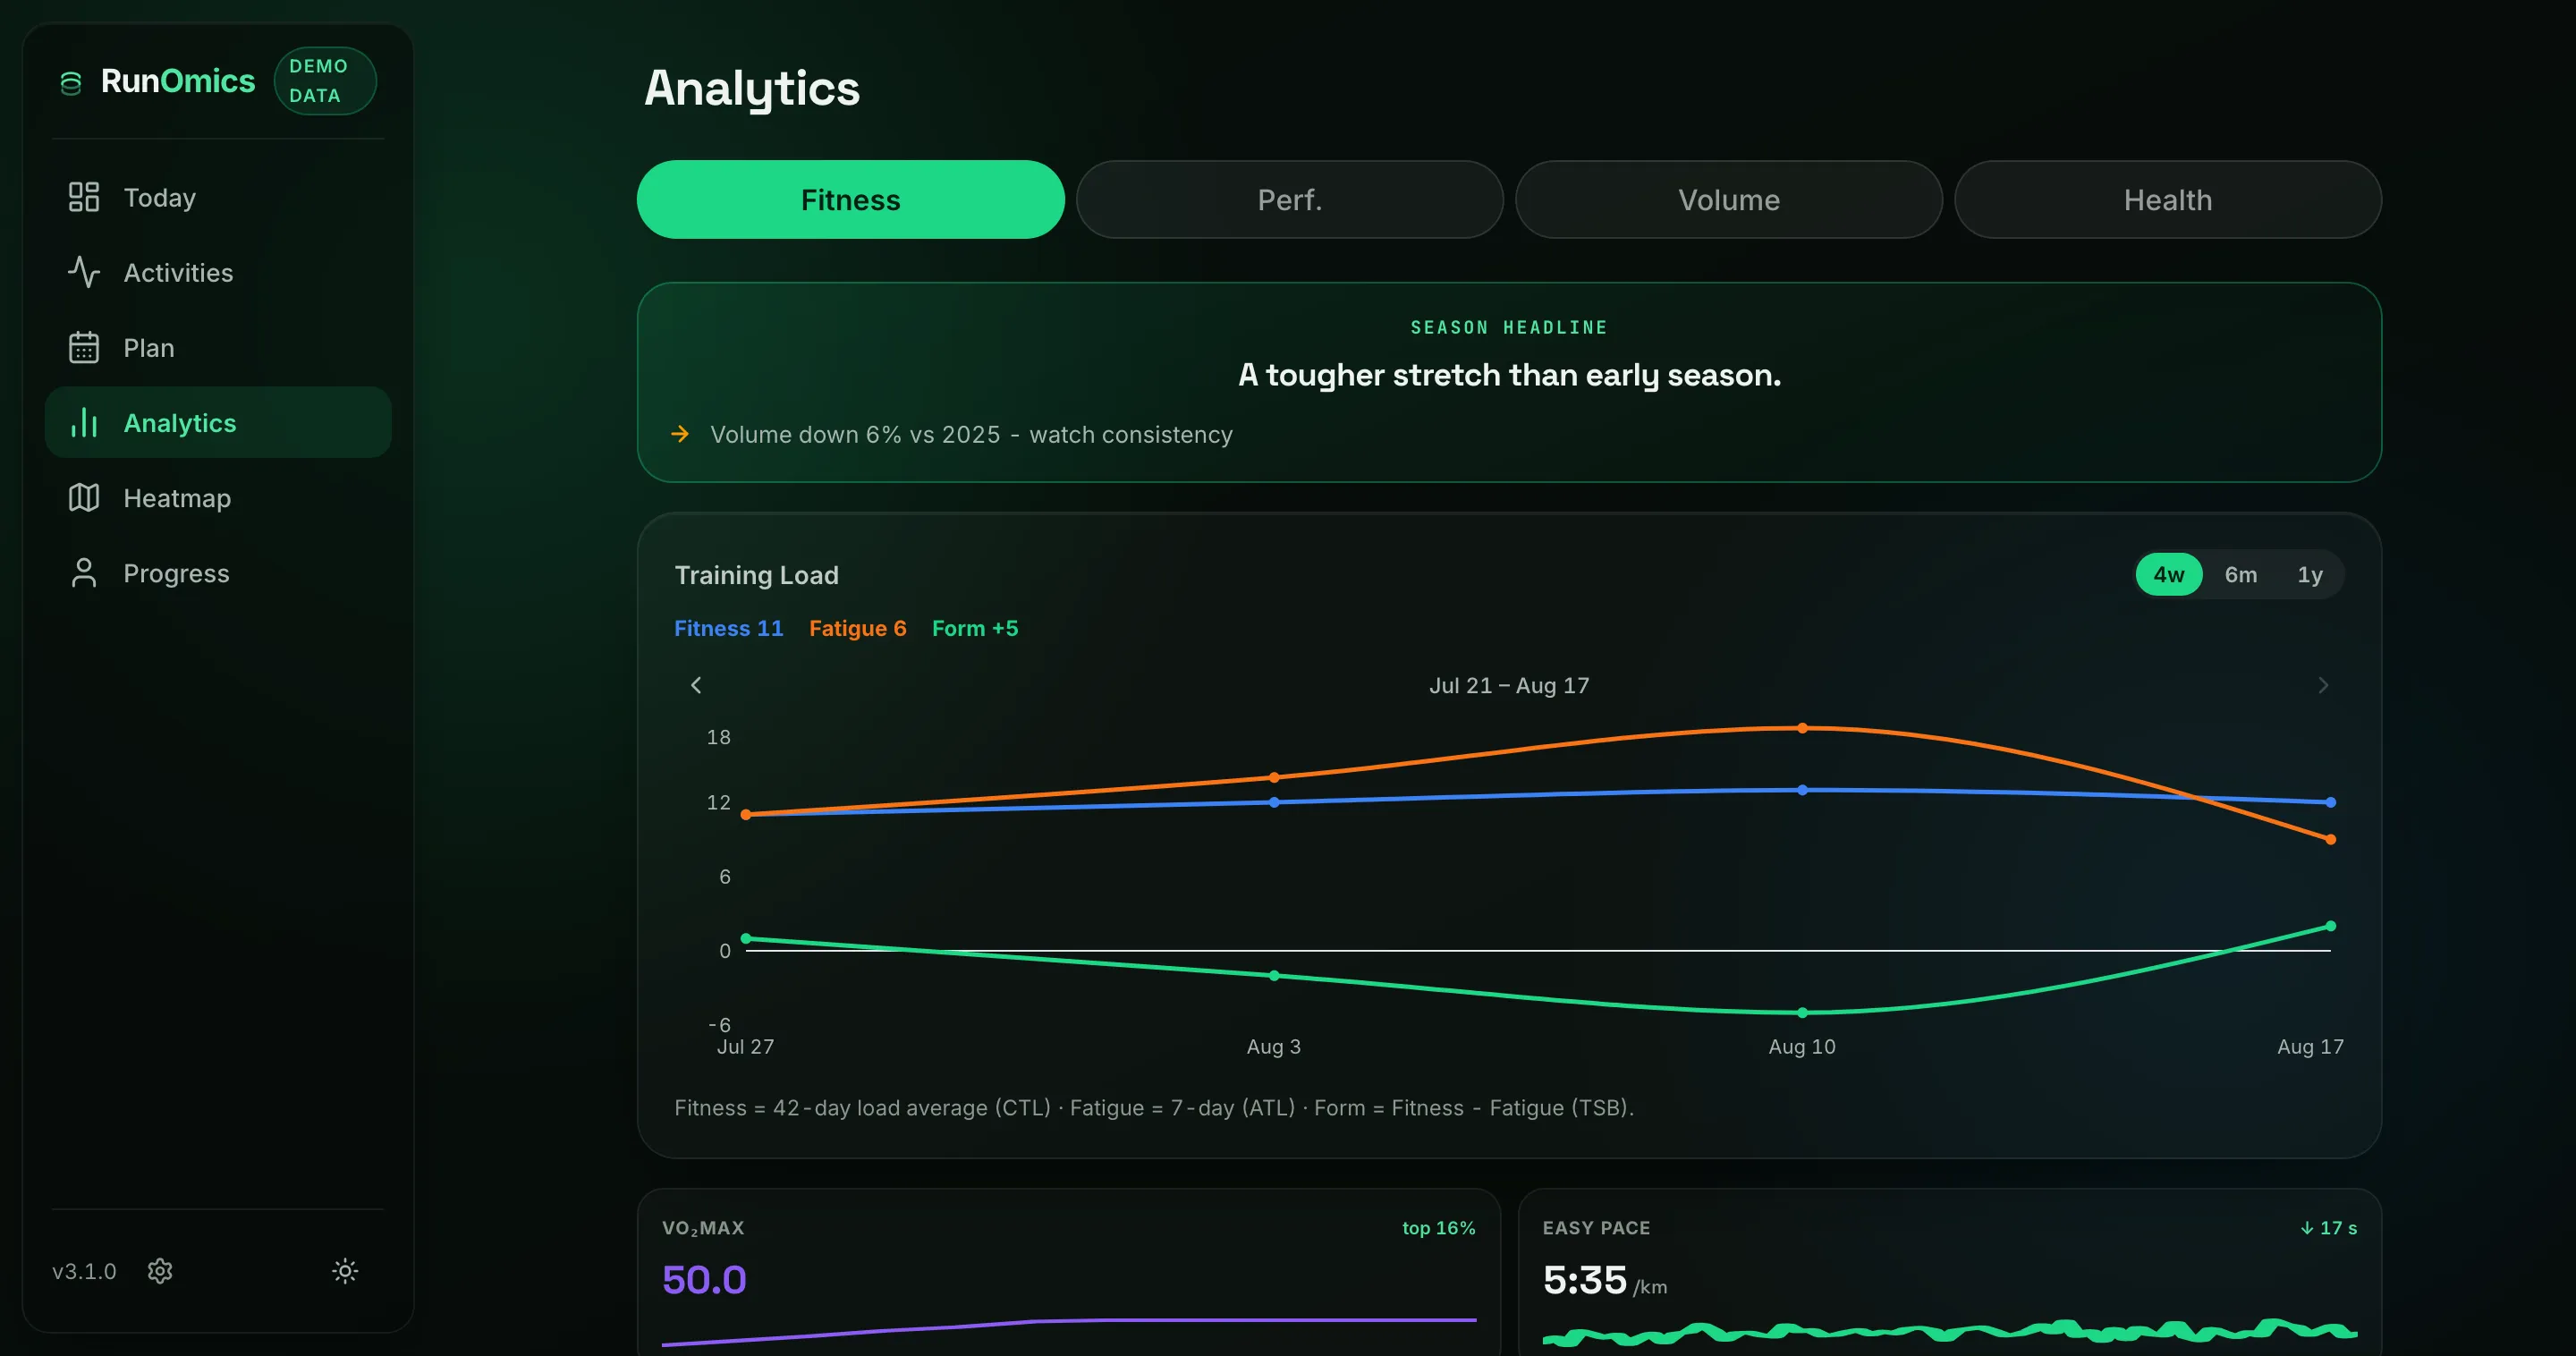Click the Activities pulse icon
Viewport: 2576px width, 1356px height.
tap(84, 272)
